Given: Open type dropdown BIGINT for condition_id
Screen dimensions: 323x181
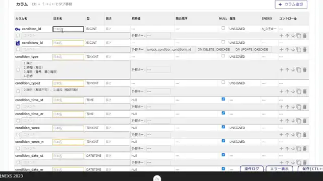Looking at the screenshot, I should 94,29.
